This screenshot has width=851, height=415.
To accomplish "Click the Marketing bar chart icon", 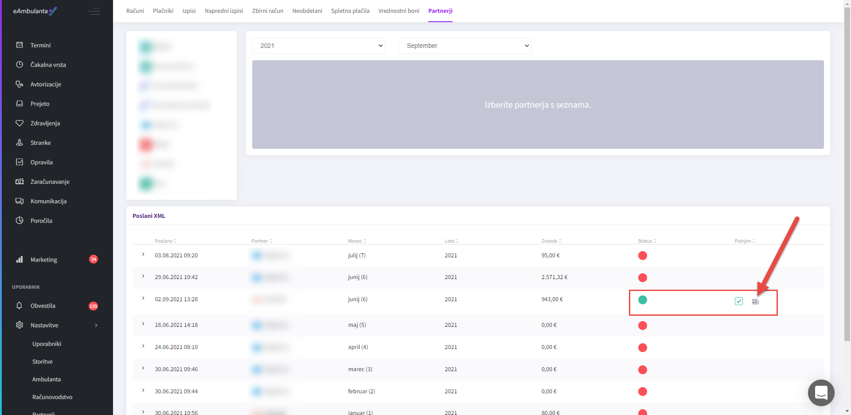I will 20,260.
